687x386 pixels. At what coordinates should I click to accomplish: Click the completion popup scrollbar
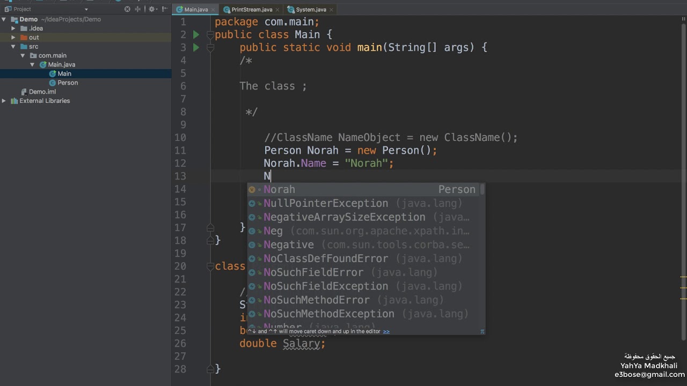tap(483, 189)
